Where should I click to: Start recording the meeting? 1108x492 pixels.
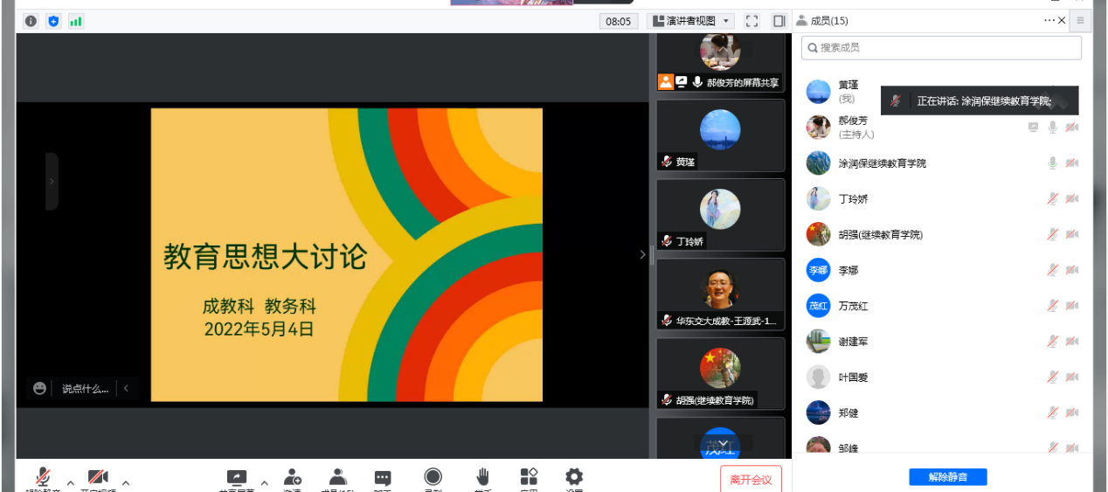(x=433, y=476)
